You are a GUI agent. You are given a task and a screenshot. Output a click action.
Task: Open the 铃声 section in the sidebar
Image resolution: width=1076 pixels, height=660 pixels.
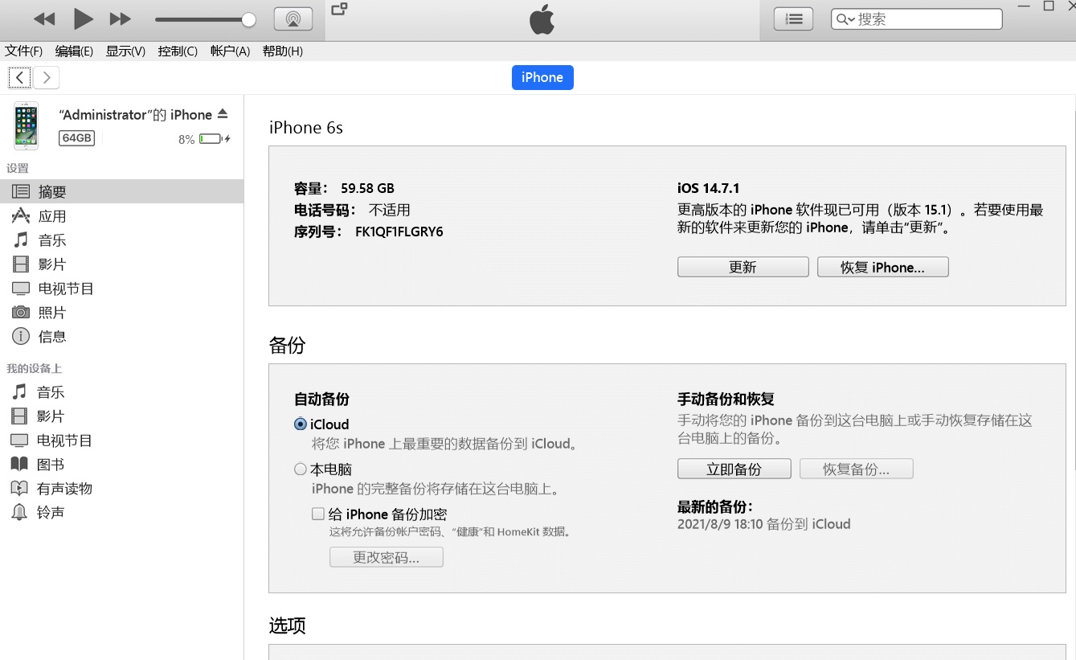(51, 512)
